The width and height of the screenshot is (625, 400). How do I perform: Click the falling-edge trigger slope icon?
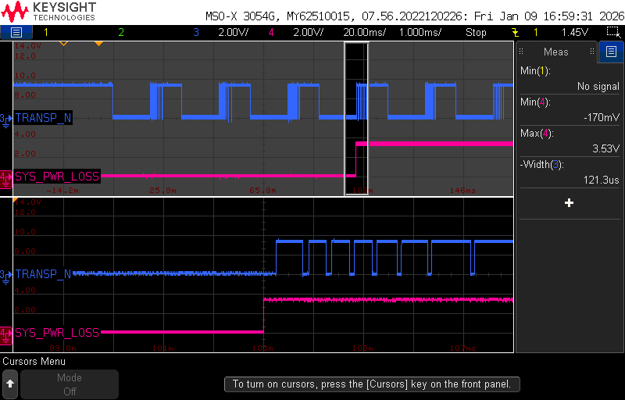click(516, 32)
